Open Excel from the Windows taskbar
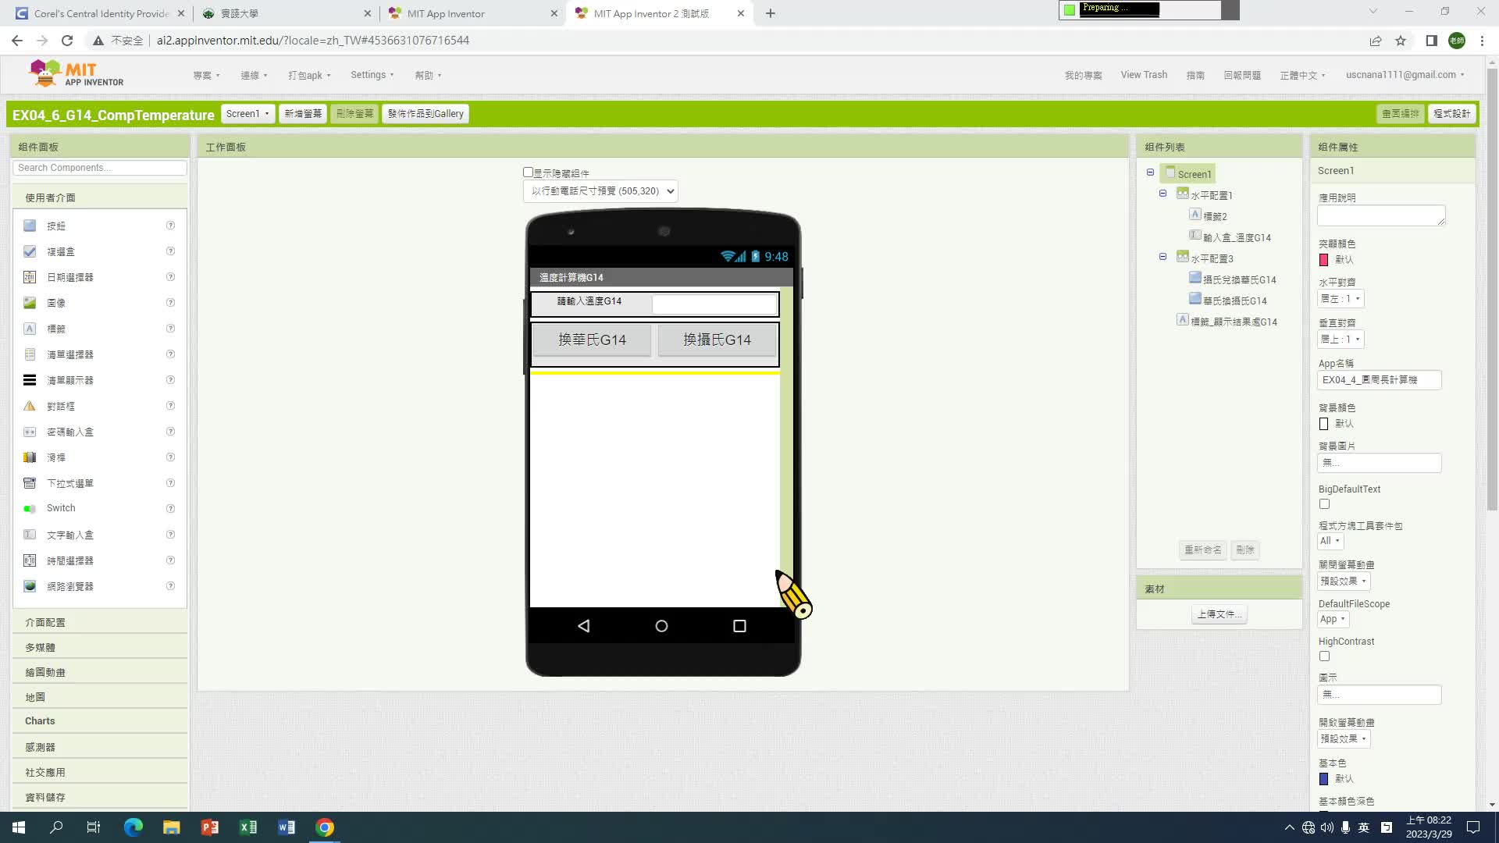This screenshot has width=1499, height=843. pos(248,827)
